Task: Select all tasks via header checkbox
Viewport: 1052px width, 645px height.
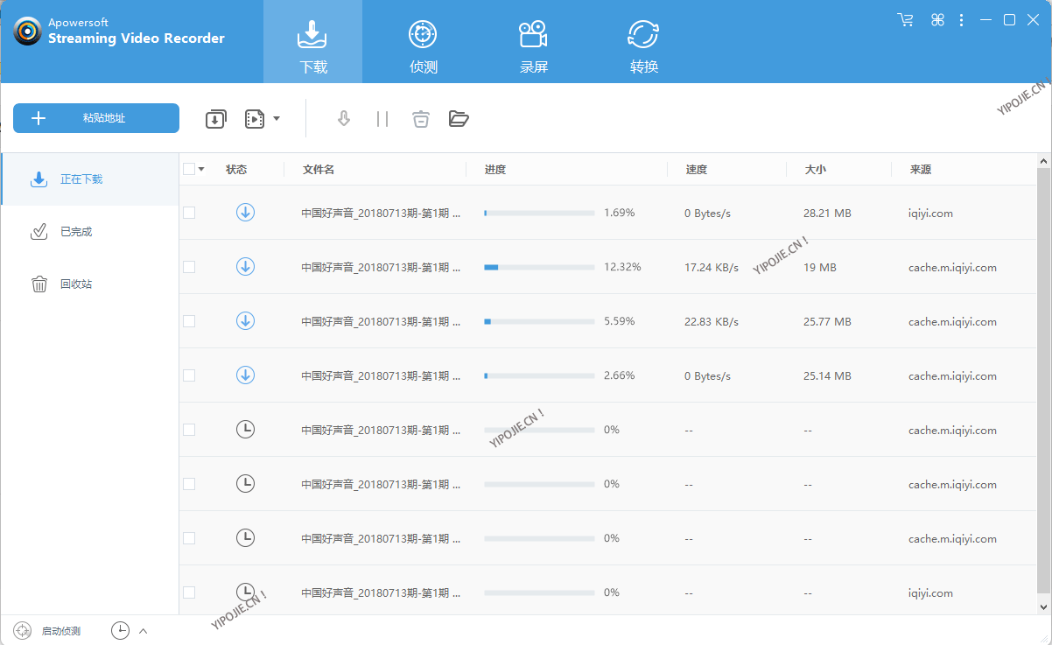Action: click(188, 168)
